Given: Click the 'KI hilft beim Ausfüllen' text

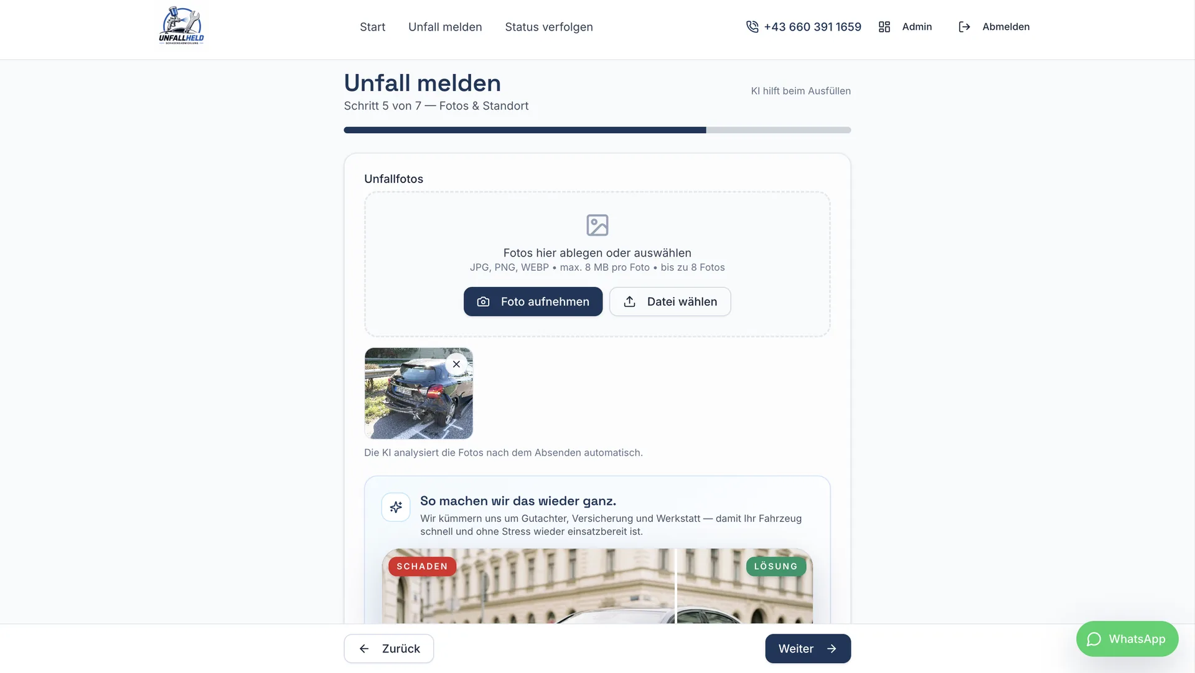Looking at the screenshot, I should [x=800, y=91].
